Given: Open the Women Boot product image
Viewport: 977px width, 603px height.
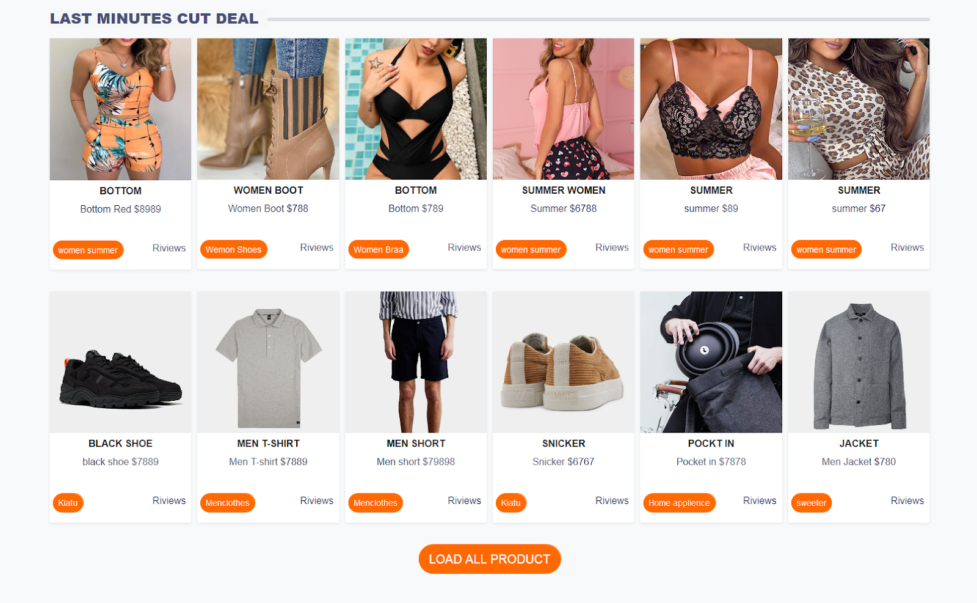Looking at the screenshot, I should pos(268,109).
